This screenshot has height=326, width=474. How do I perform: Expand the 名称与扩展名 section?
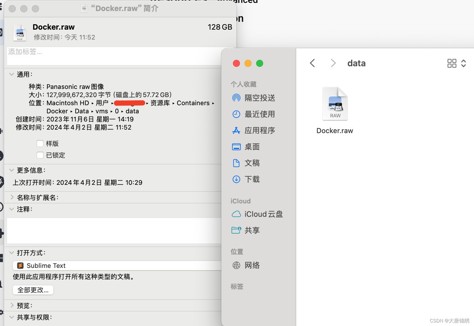click(12, 197)
